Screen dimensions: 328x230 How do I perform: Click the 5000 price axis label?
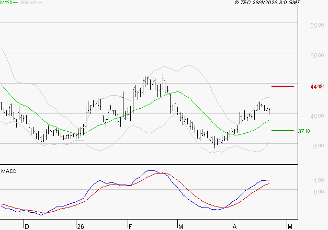(317, 55)
